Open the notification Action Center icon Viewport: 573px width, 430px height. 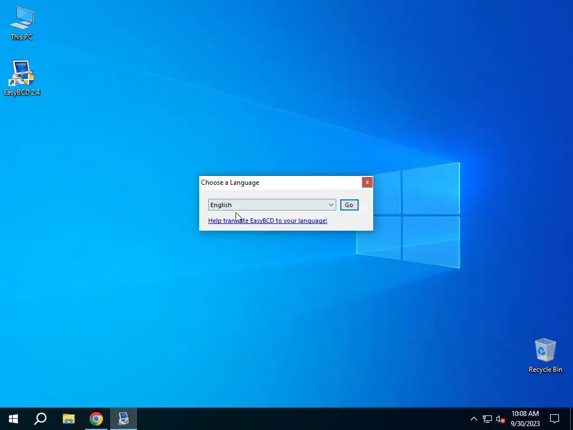coord(555,419)
